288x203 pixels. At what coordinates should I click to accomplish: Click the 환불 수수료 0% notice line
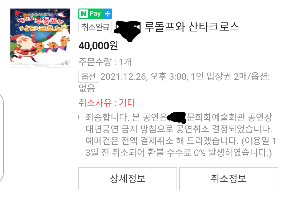click(178, 153)
